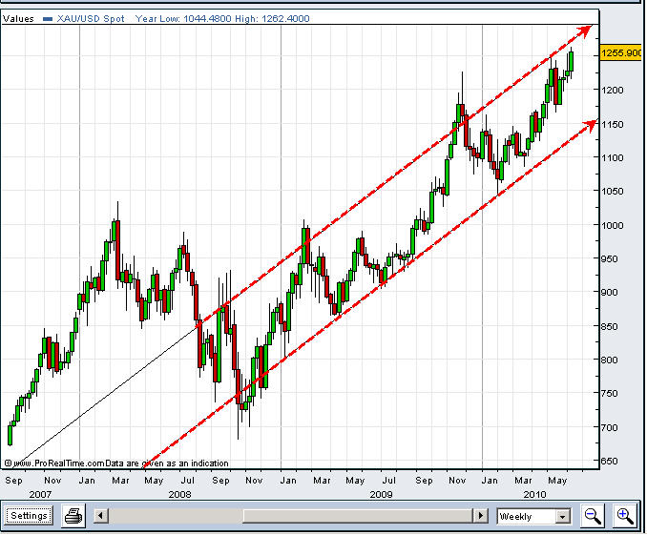Viewport: 647px width, 535px height.
Task: Open the Weekly timeframe dropdown
Action: tap(534, 517)
